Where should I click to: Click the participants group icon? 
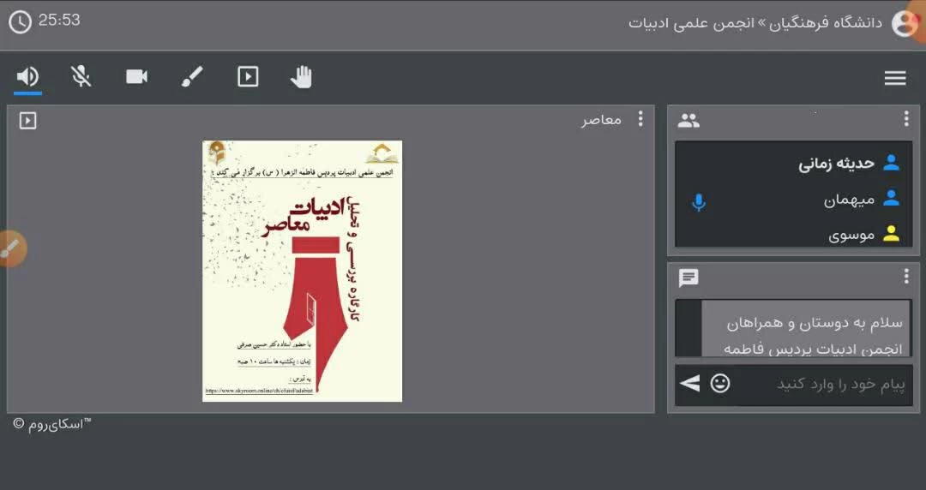tap(688, 121)
